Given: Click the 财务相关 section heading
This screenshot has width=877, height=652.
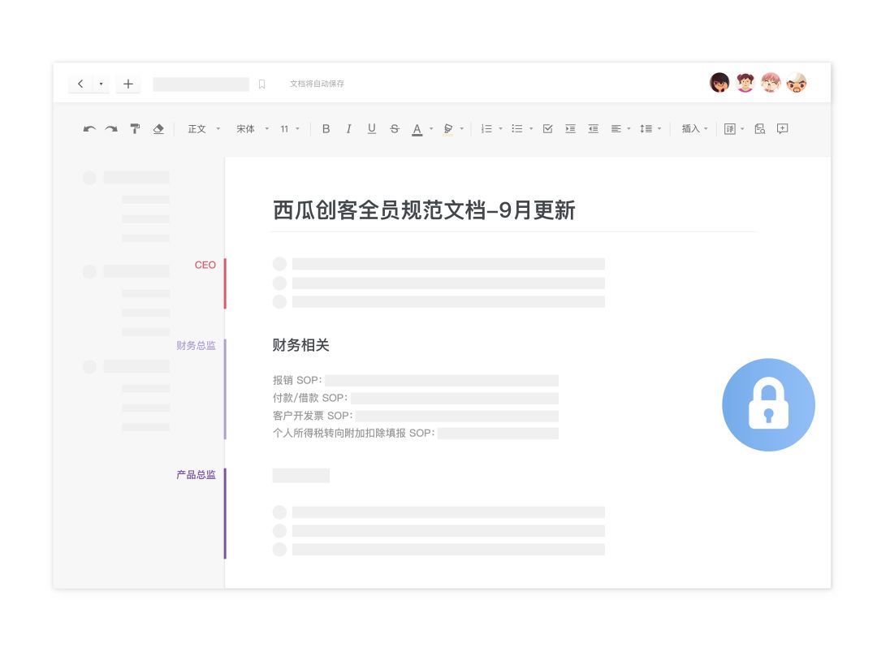Looking at the screenshot, I should 301,345.
